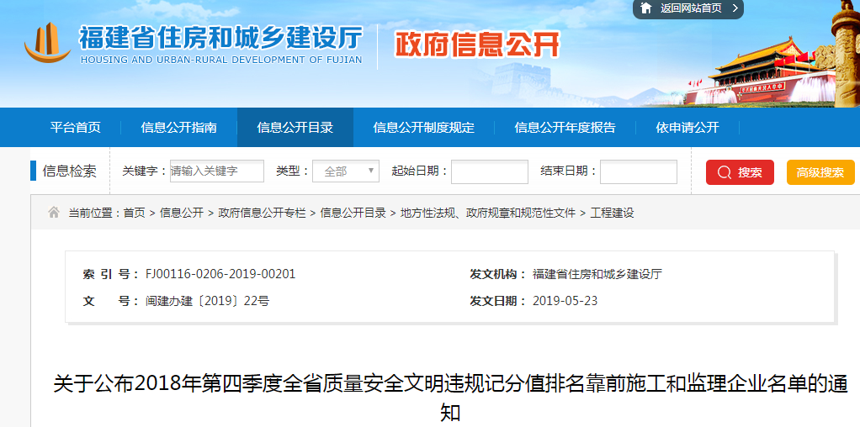This screenshot has width=860, height=427.
Task: Click the home icon beside 返回网站首页
Action: tap(645, 8)
